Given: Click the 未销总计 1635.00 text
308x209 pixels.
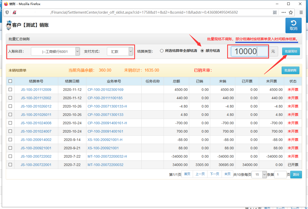Looking at the screenshot, I should pyautogui.click(x=142, y=70).
